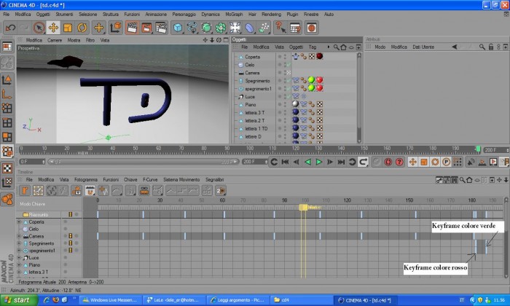The height and width of the screenshot is (306, 510).
Task: Click the orange R icon in the Timeline toolbar
Action: (x=25, y=191)
